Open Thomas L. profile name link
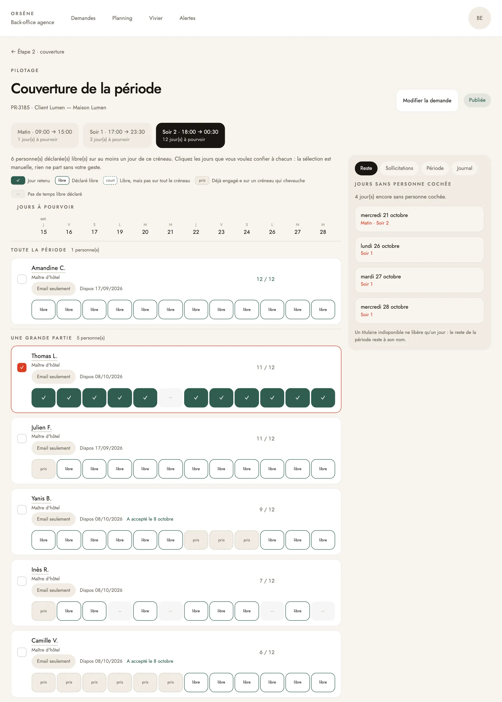This screenshot has height=702, width=502. (x=44, y=356)
